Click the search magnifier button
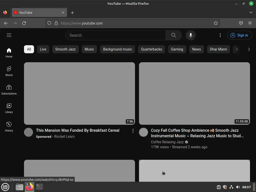This screenshot has width=256, height=192. pyautogui.click(x=173, y=35)
